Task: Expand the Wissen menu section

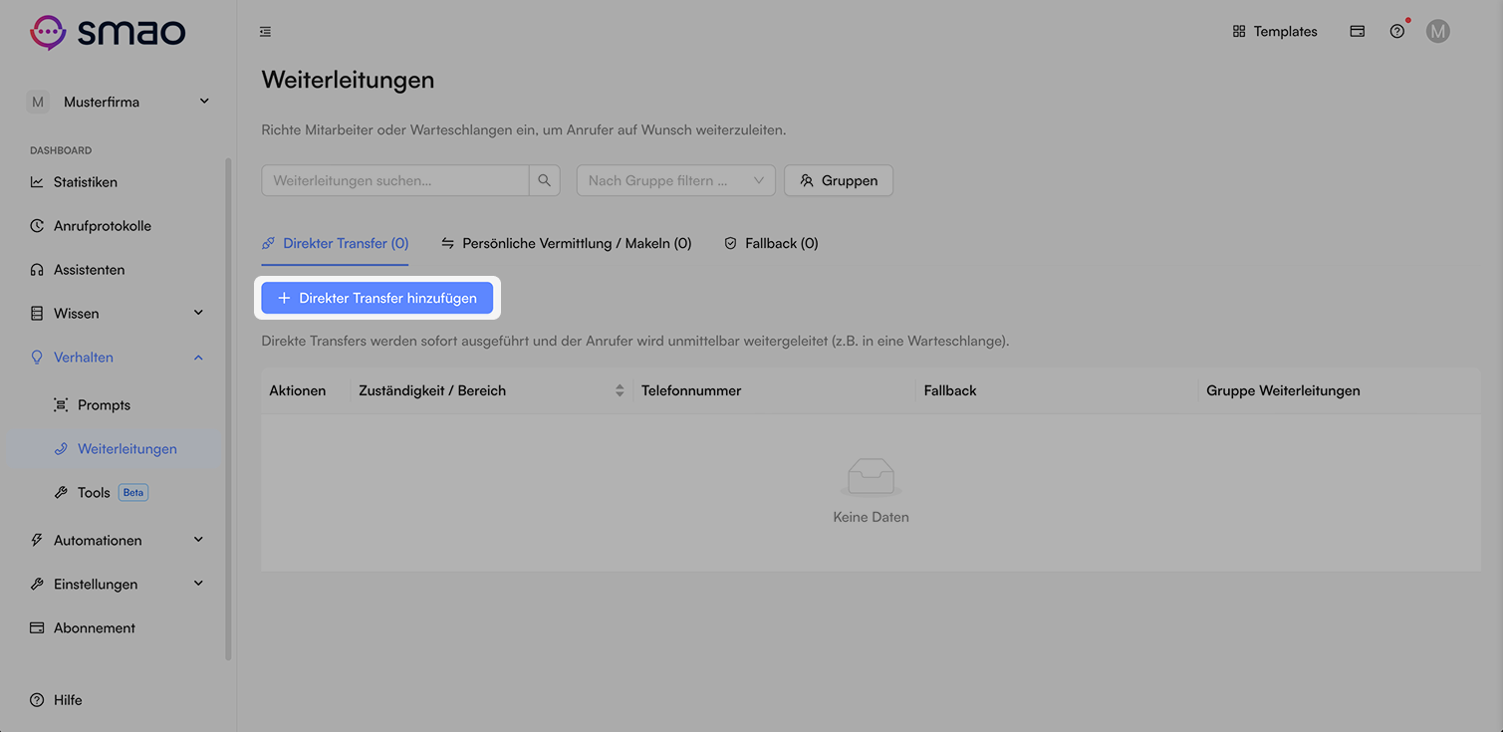Action: pyautogui.click(x=118, y=314)
